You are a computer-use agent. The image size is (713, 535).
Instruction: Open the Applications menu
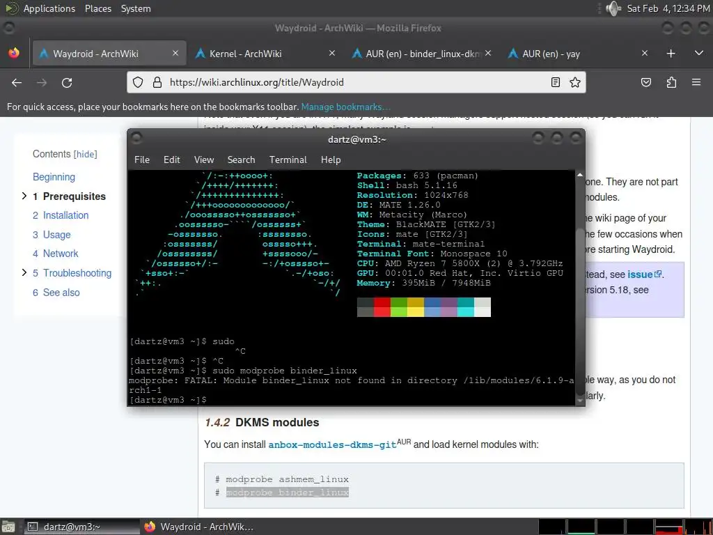click(49, 8)
